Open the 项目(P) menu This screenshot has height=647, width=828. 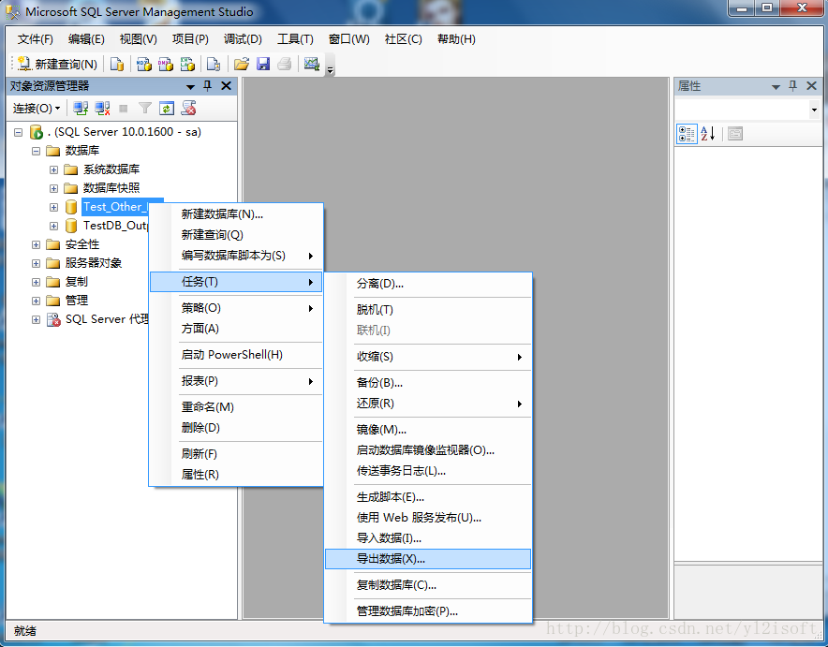pyautogui.click(x=190, y=39)
